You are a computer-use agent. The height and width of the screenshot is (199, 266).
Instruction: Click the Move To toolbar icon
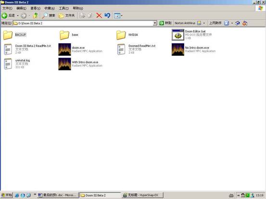click(83, 15)
